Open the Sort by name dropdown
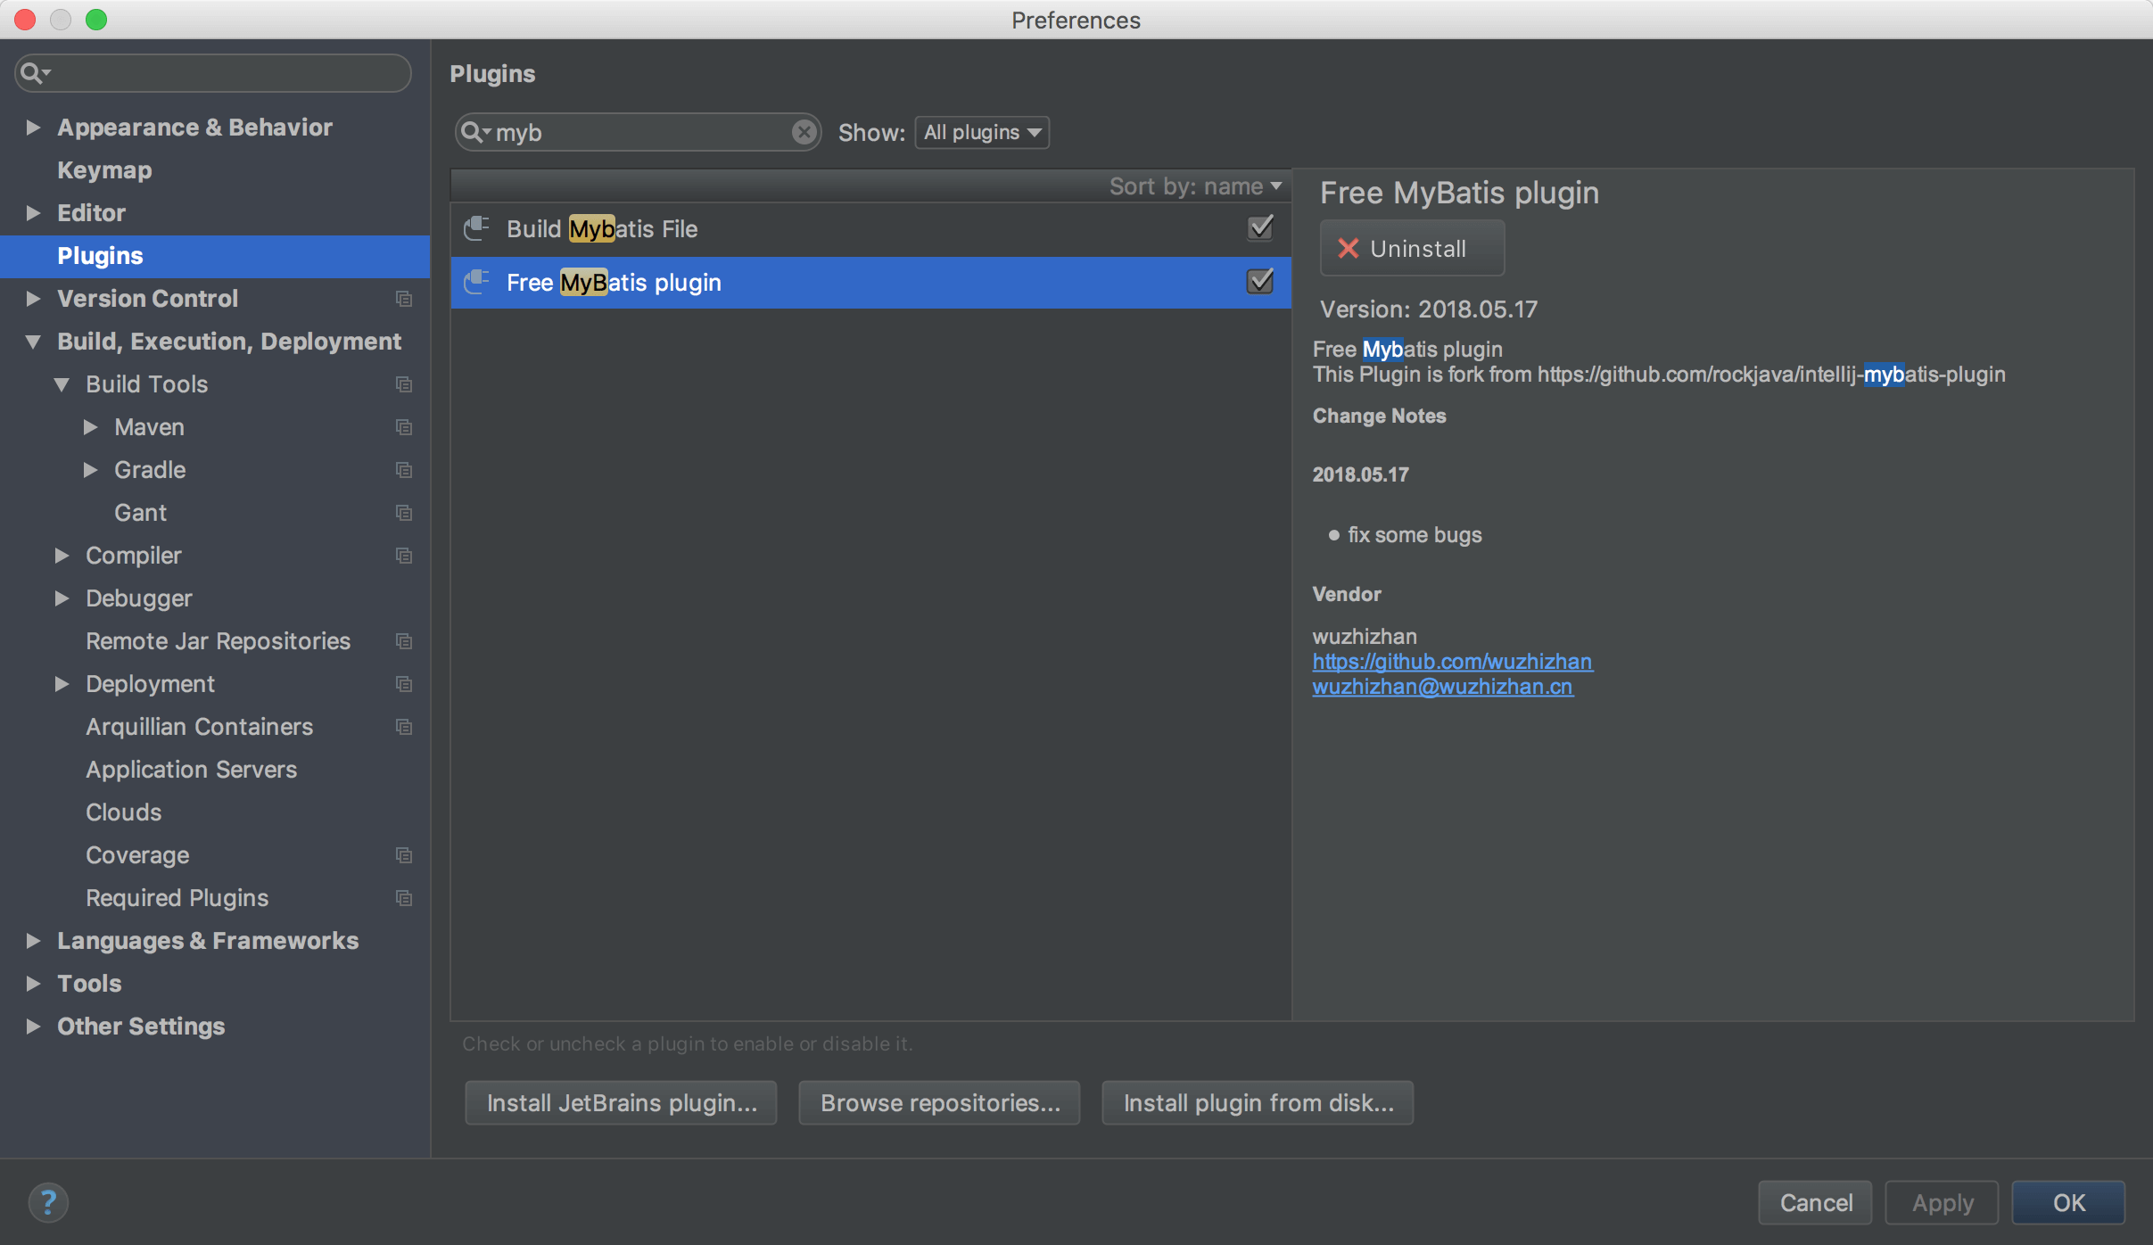This screenshot has width=2153, height=1245. coord(1195,186)
